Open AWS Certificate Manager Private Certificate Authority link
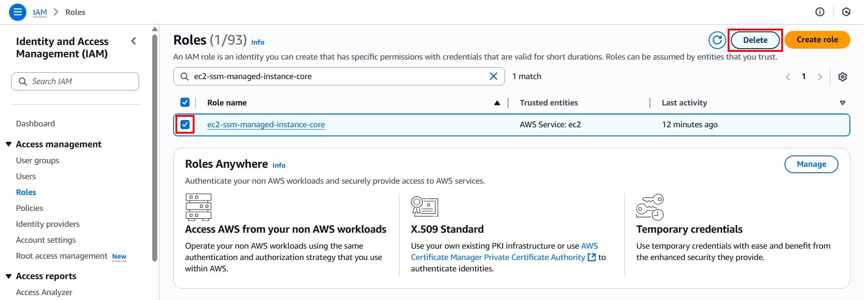The image size is (864, 300). pyautogui.click(x=504, y=251)
